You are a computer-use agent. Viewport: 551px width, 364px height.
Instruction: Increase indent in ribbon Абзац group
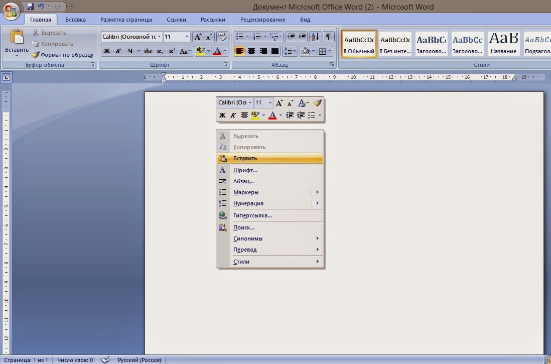coord(302,37)
